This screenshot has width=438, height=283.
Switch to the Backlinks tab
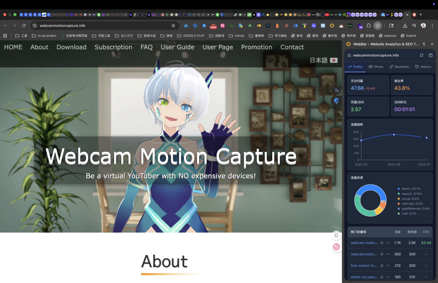(x=399, y=67)
